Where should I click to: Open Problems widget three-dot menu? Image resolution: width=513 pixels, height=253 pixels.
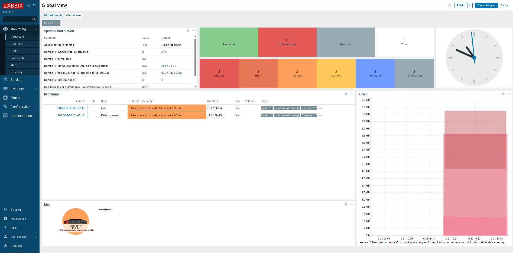click(352, 94)
